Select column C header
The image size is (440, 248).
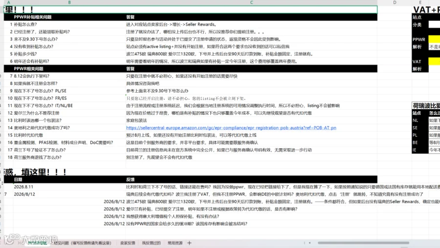(x=251, y=2)
